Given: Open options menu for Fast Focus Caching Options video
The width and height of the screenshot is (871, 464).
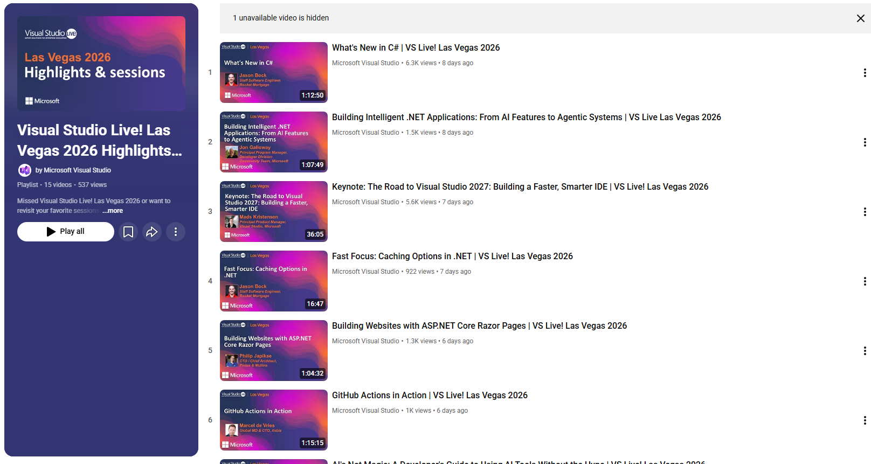Looking at the screenshot, I should coord(865,281).
